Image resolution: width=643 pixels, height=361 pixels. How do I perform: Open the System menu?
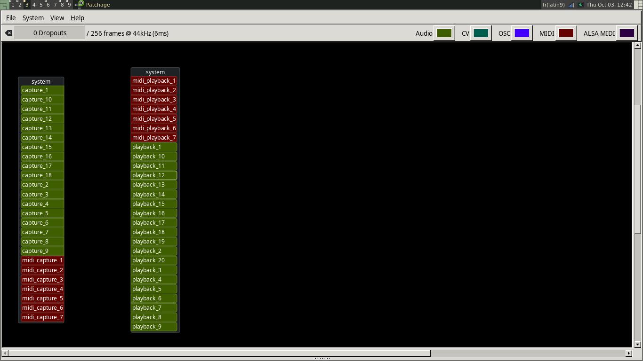coord(33,18)
